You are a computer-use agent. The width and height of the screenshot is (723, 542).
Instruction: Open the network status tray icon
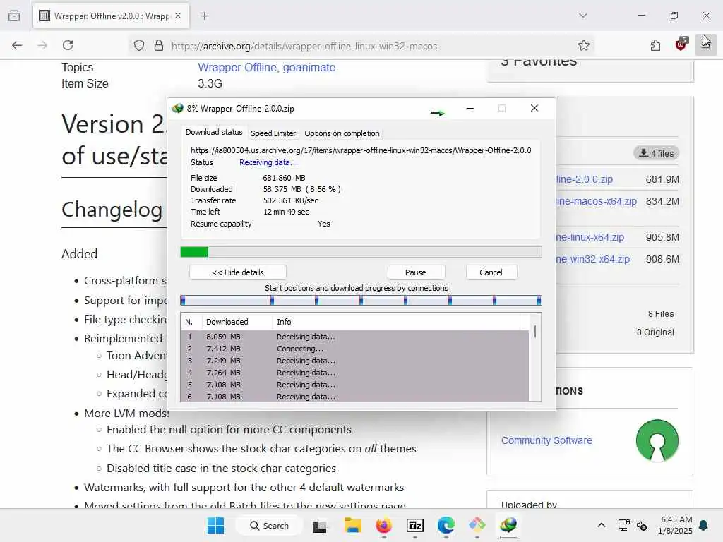pyautogui.click(x=623, y=525)
